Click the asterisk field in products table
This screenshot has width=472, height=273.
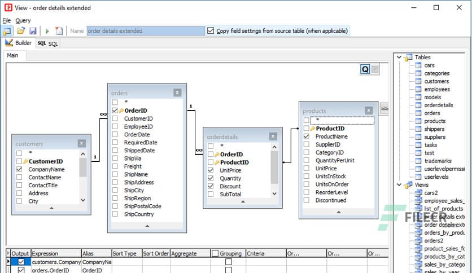(x=342, y=120)
